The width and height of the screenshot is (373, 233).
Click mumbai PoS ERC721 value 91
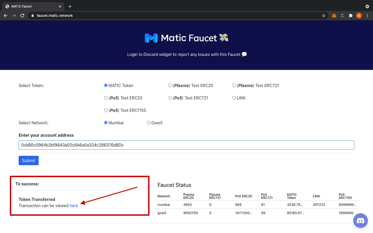(263, 205)
